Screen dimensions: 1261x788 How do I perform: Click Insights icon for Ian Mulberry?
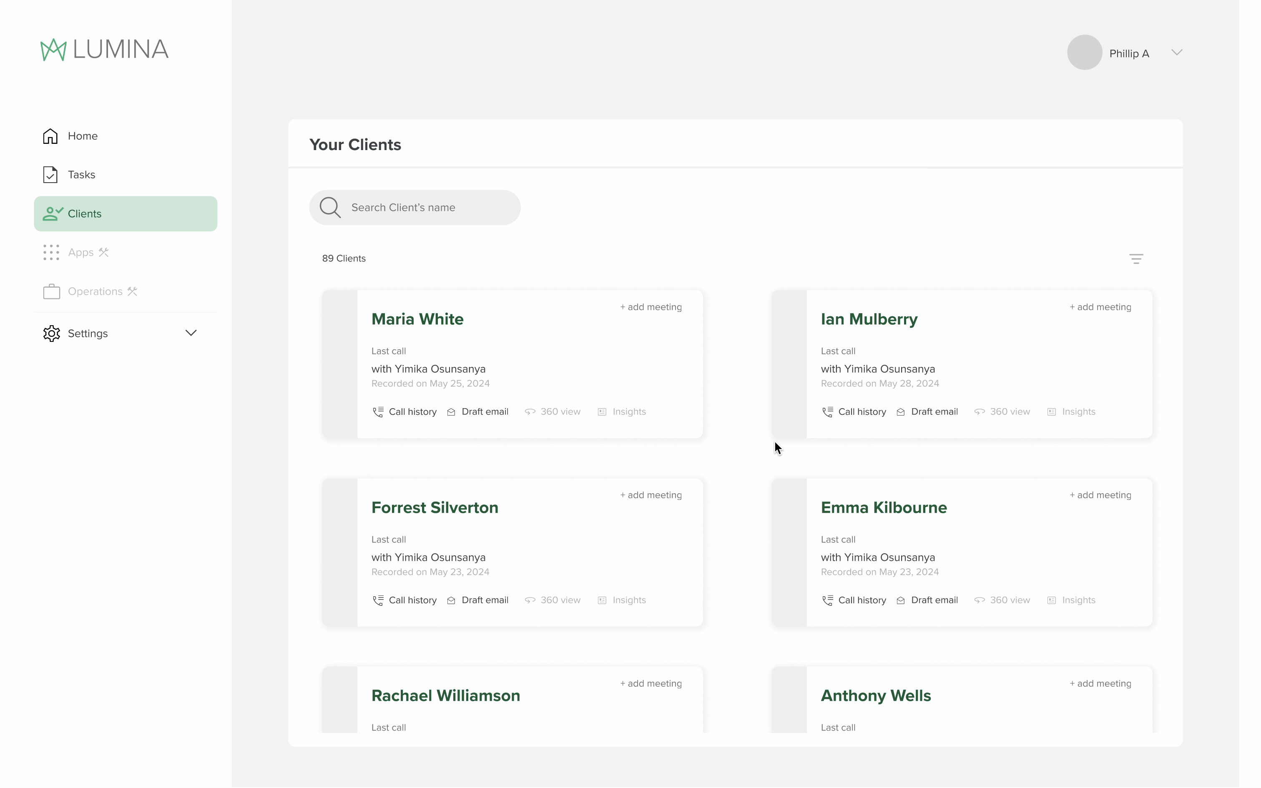click(x=1052, y=412)
